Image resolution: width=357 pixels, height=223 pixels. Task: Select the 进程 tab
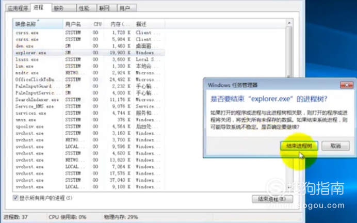(41, 8)
